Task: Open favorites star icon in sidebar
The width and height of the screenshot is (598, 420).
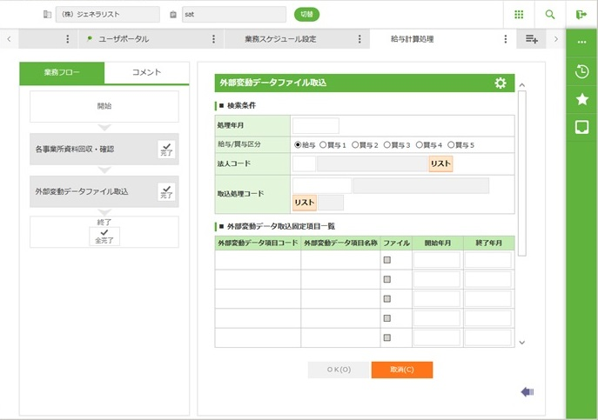Action: (x=582, y=100)
